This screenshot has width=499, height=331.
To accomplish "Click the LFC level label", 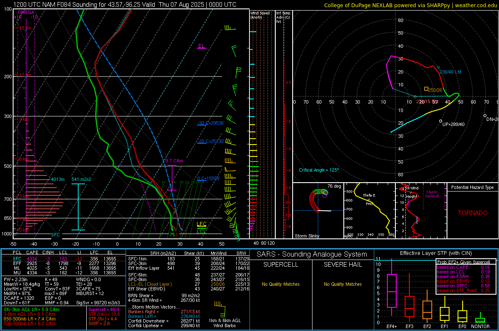I will tap(201, 224).
